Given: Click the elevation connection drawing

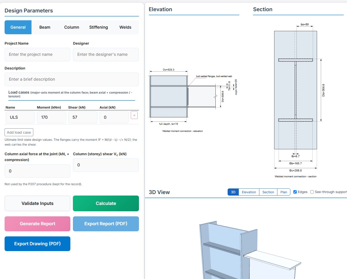Looking at the screenshot, I should 194,100.
